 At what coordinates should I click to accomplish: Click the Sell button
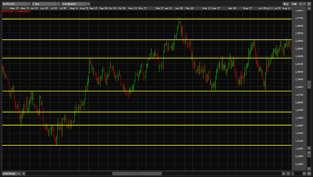294,4
